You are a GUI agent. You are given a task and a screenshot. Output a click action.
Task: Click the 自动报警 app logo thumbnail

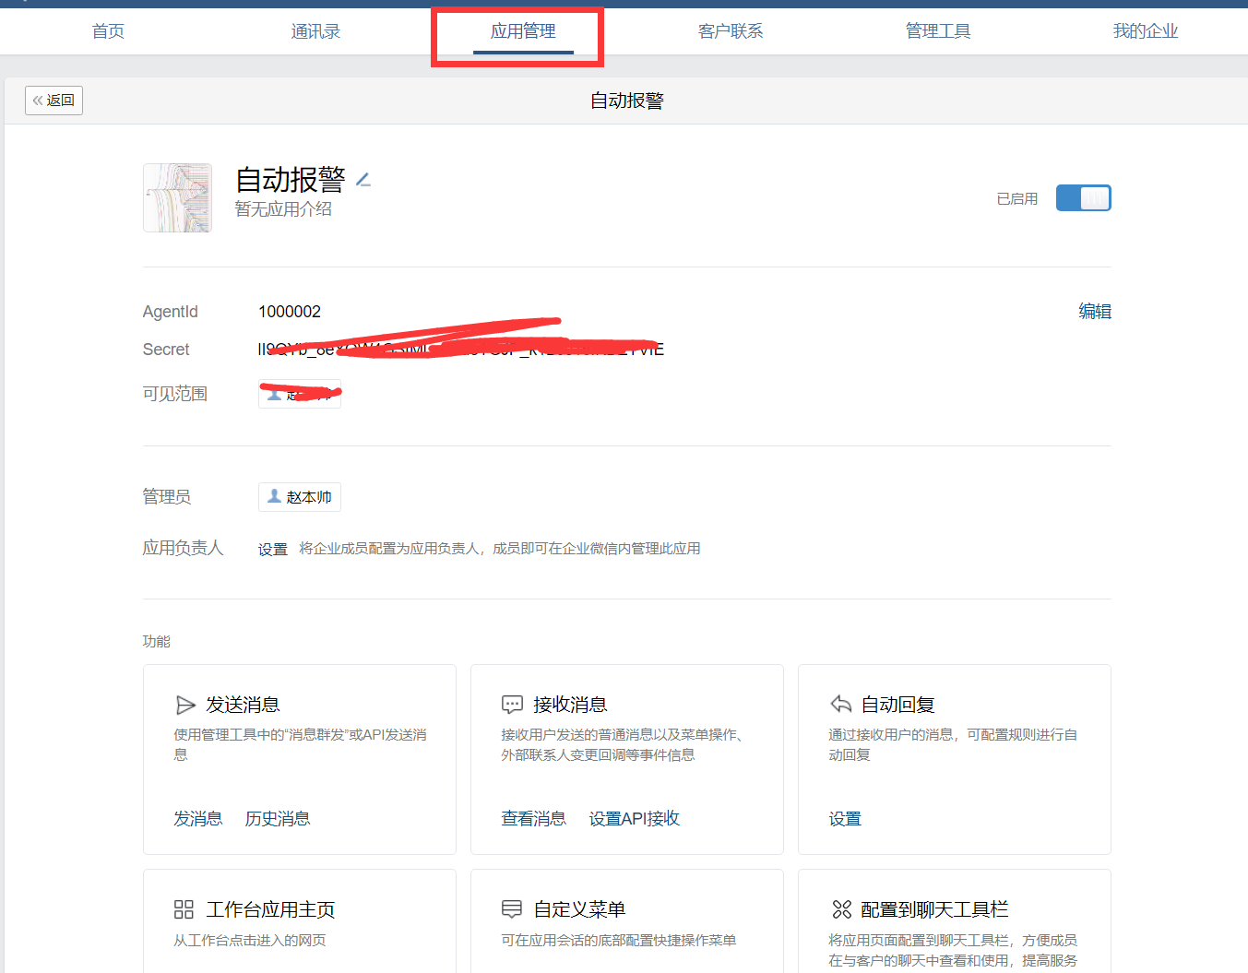(178, 198)
